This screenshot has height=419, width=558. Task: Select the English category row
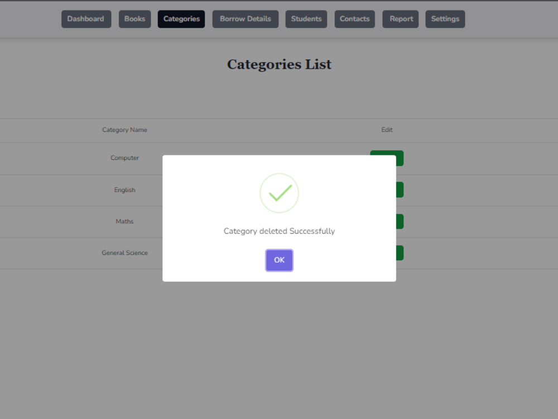click(x=124, y=189)
